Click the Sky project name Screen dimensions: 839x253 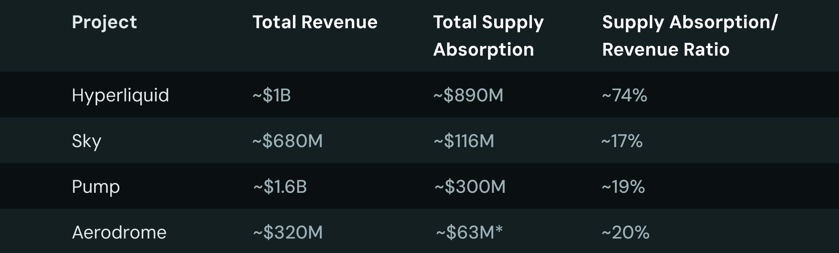tap(86, 141)
